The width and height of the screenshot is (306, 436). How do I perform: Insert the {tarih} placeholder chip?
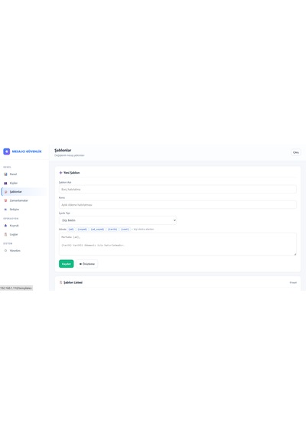click(x=112, y=229)
